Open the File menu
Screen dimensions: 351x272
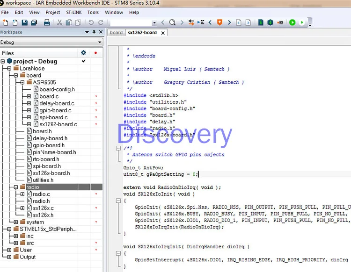click(x=5, y=12)
